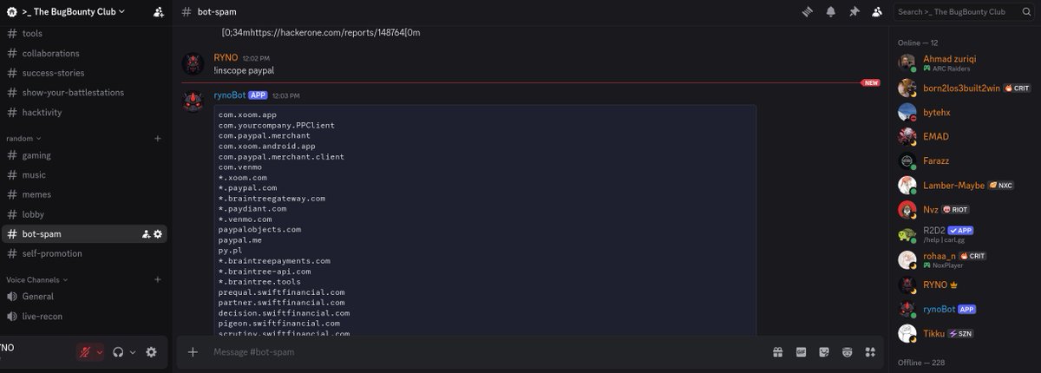The height and width of the screenshot is (373, 1041).
Task: Click the server owner crown icon beside RYNO
Action: point(953,285)
